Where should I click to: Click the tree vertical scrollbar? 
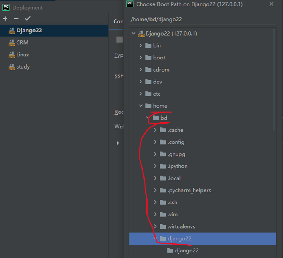point(274,80)
